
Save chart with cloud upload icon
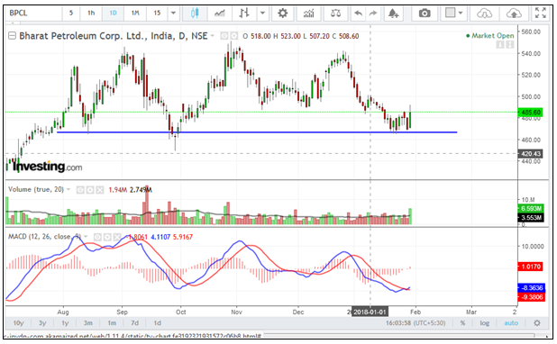pos(514,14)
